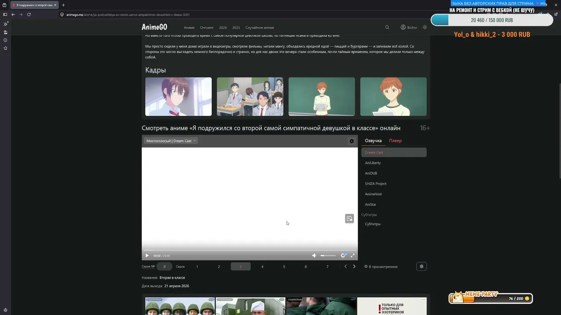
Task: Open player settings gear above video
Action: (x=352, y=141)
